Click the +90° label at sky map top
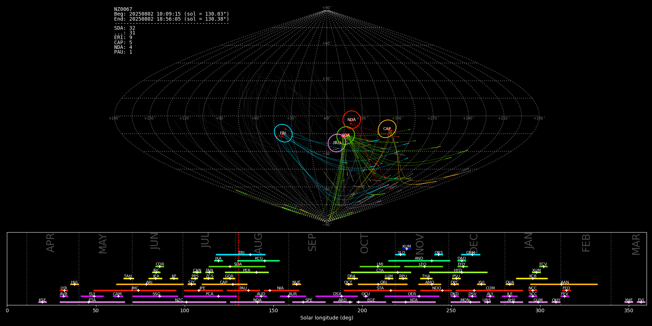 [326, 8]
